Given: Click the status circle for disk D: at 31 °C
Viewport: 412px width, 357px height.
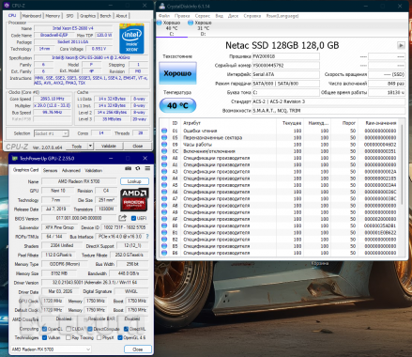Looking at the screenshot, I should click(191, 23).
